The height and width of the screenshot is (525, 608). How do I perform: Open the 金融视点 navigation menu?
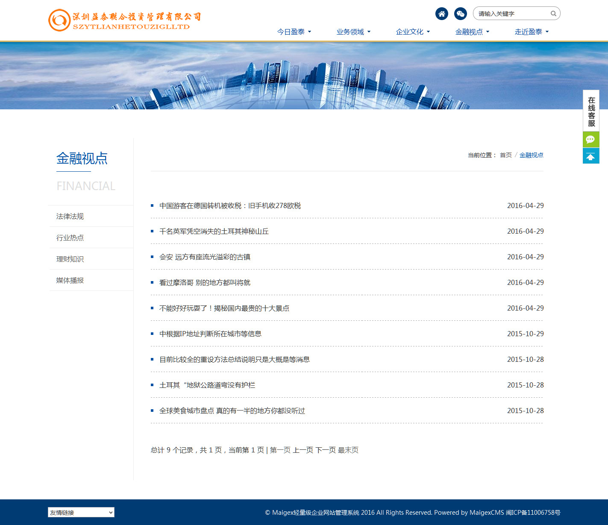[472, 32]
